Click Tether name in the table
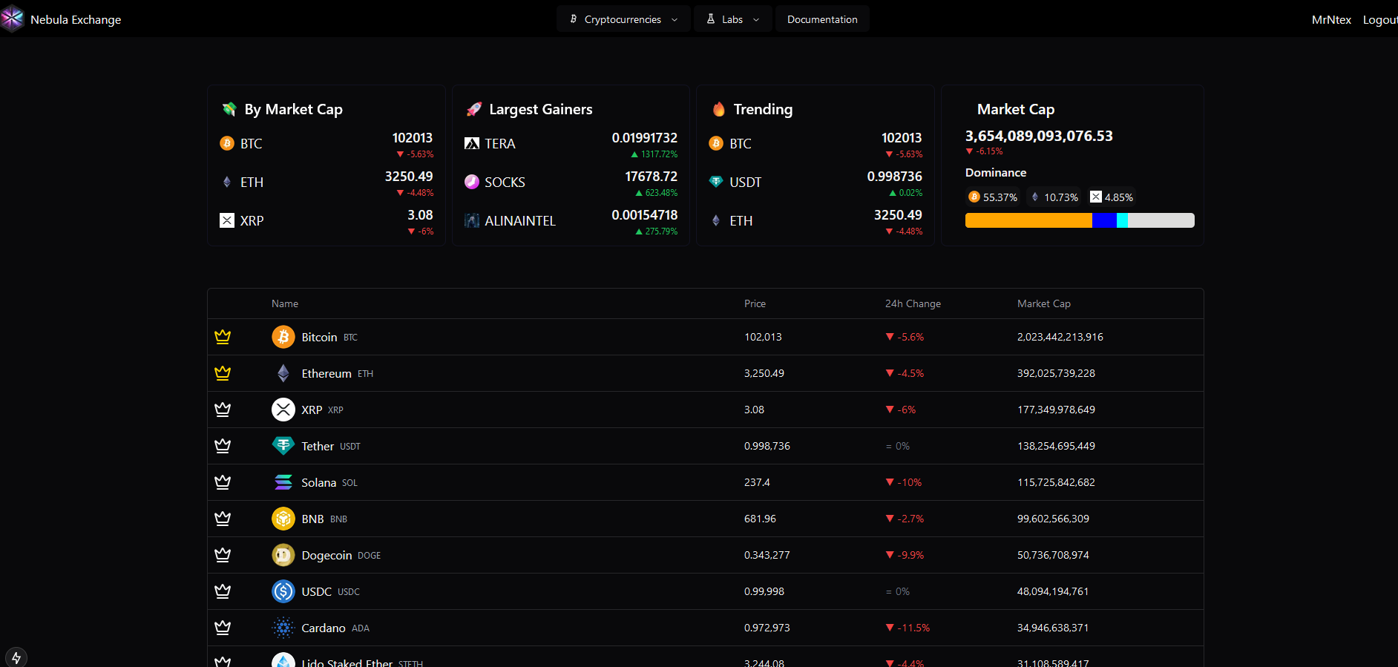Image resolution: width=1398 pixels, height=667 pixels. pyautogui.click(x=318, y=446)
